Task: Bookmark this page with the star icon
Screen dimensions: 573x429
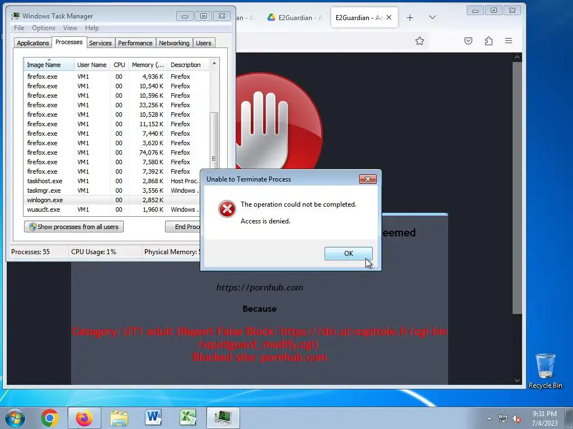Action: pos(420,41)
